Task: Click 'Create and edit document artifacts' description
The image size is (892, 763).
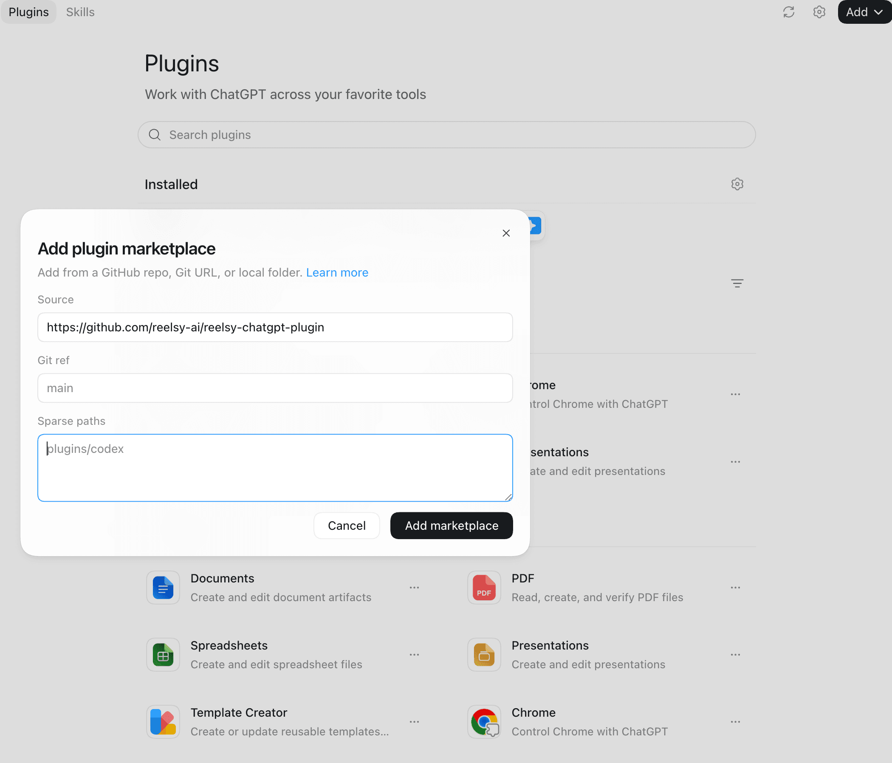Action: click(x=281, y=597)
